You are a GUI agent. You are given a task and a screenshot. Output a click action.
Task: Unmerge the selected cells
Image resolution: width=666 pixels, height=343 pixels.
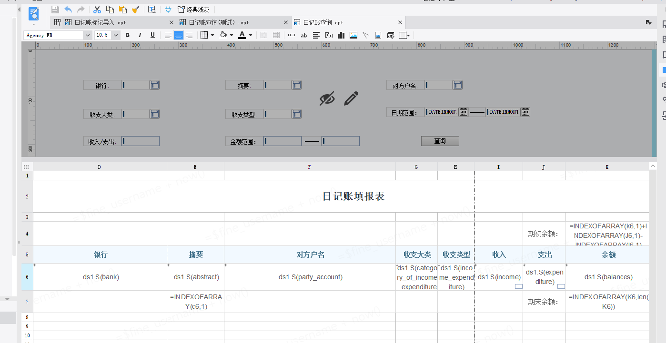[276, 35]
